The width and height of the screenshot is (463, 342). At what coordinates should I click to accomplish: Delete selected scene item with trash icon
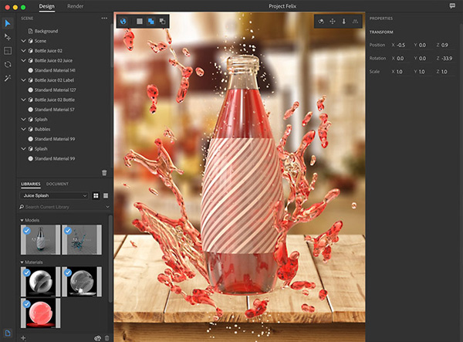[104, 172]
